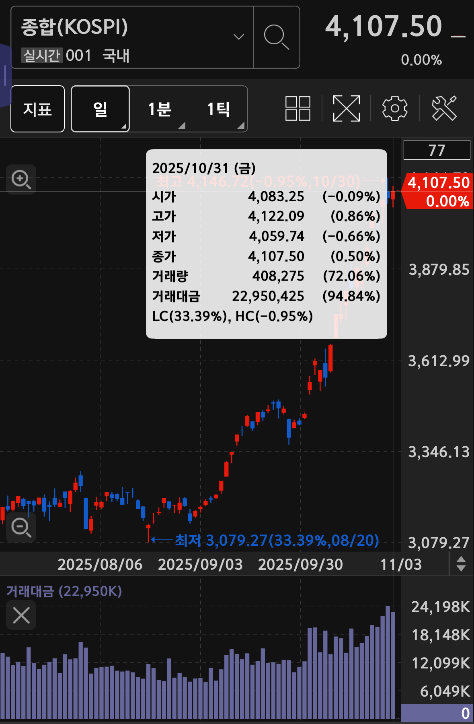
Task: Click the 거래대금 (22,950K) indicator title
Action: pos(64,591)
